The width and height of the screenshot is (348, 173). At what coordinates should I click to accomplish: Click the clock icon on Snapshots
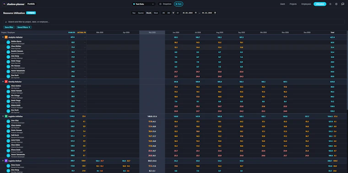click(x=160, y=4)
